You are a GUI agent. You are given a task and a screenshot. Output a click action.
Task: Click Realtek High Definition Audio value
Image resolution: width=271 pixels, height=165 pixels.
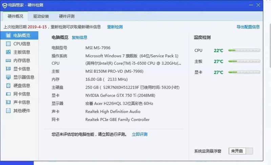pos(113,111)
